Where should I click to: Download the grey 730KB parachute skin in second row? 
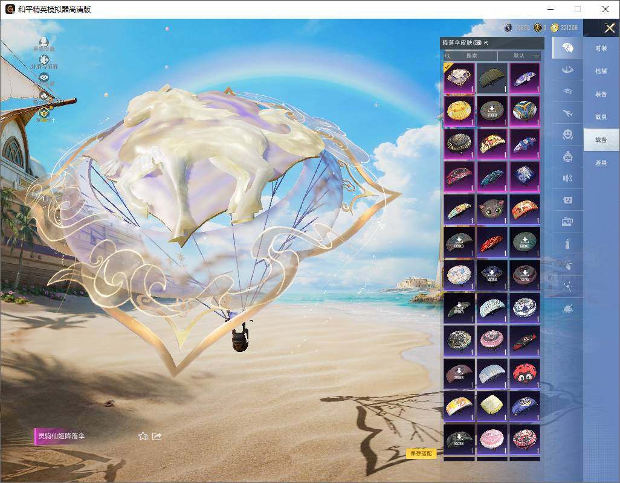pos(492,111)
